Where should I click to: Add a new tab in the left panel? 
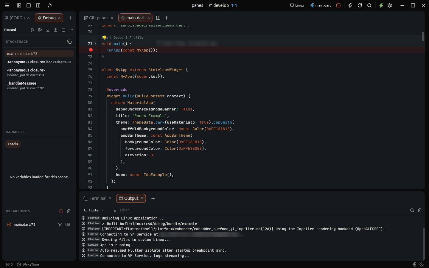[70, 18]
